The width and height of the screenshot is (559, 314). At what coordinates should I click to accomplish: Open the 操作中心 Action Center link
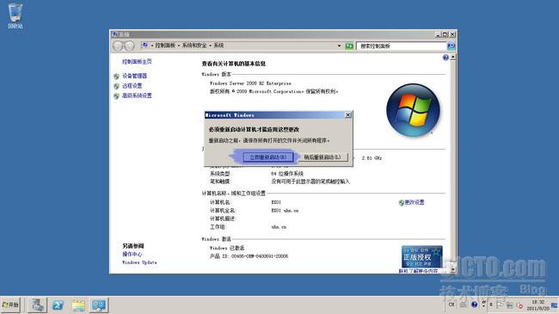coord(132,254)
